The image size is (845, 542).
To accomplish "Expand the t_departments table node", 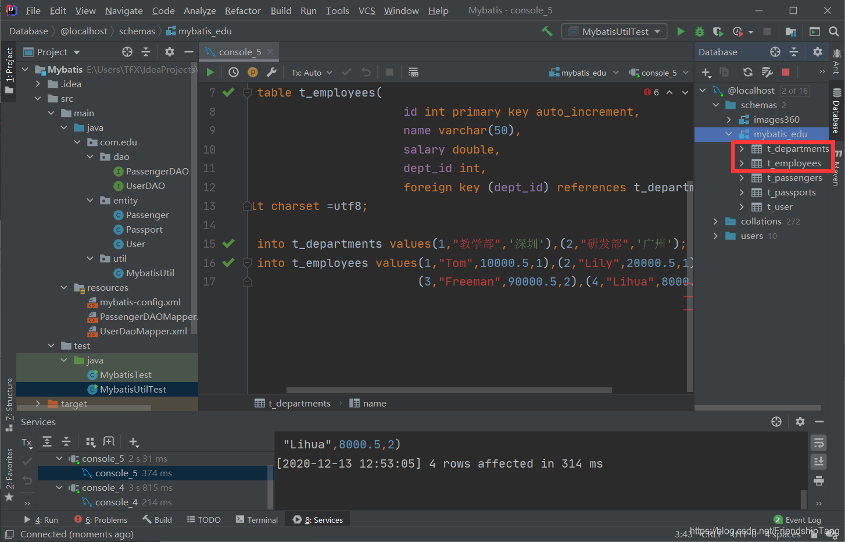I will (742, 149).
